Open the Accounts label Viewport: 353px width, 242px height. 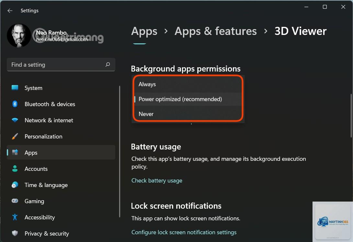36,169
